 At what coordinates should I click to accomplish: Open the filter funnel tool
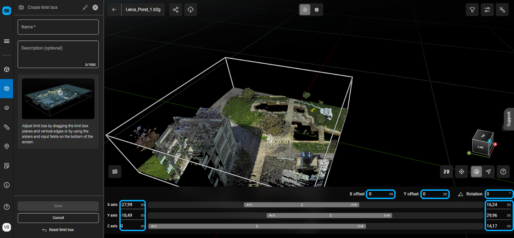[472, 10]
